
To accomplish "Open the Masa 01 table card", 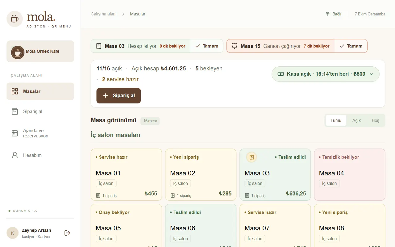I will tap(126, 174).
